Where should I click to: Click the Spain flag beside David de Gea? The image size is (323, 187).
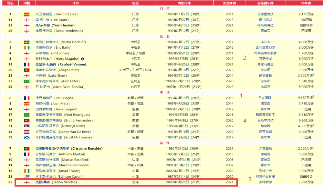click(27, 15)
